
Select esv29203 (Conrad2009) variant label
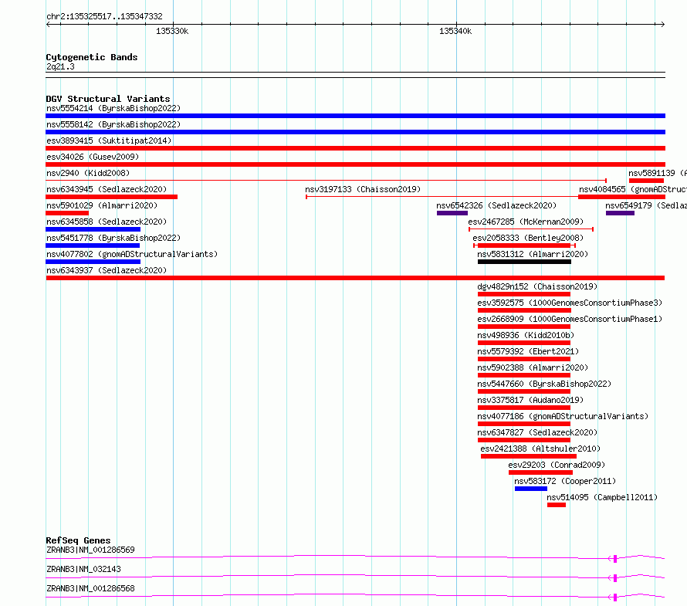point(557,465)
